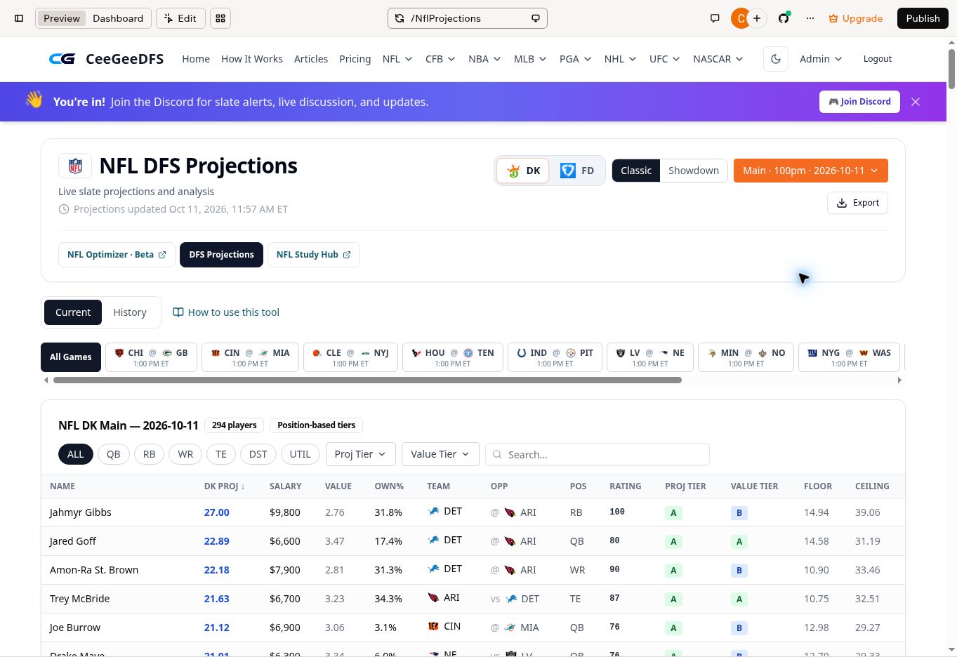Toggle dark mode moon icon
This screenshot has width=957, height=657.
776,59
